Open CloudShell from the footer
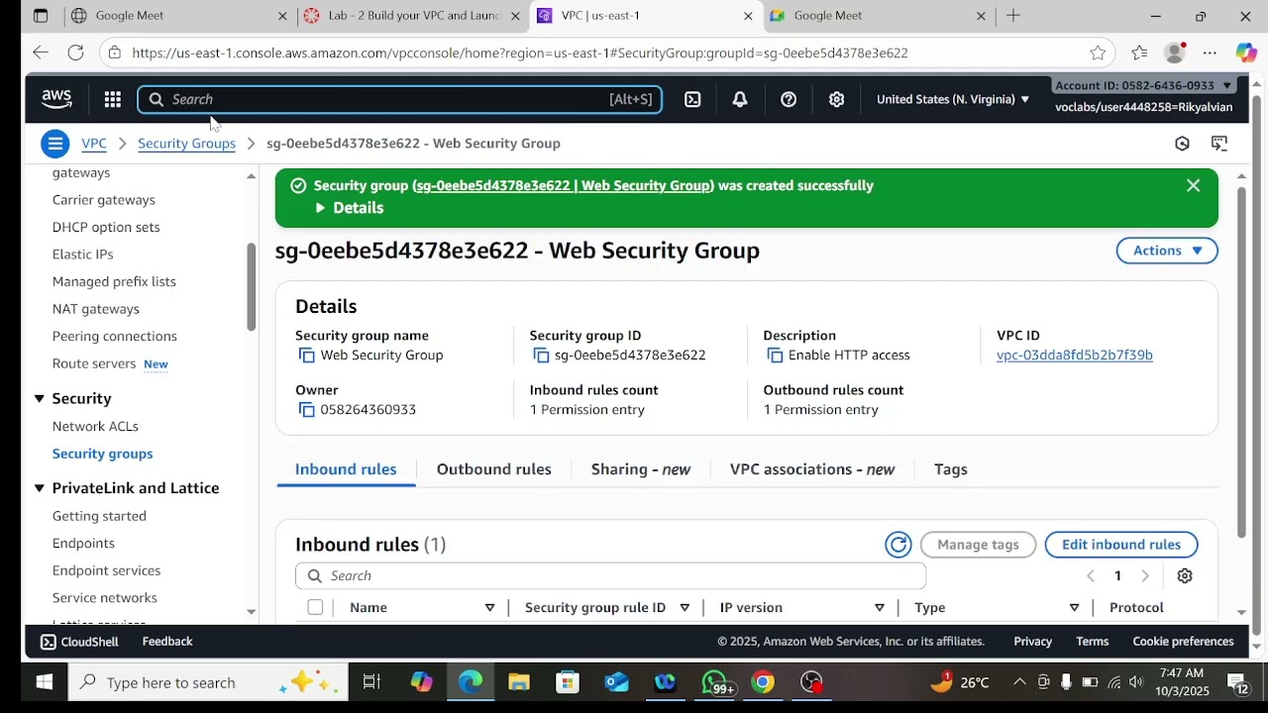The width and height of the screenshot is (1268, 713). pos(79,642)
